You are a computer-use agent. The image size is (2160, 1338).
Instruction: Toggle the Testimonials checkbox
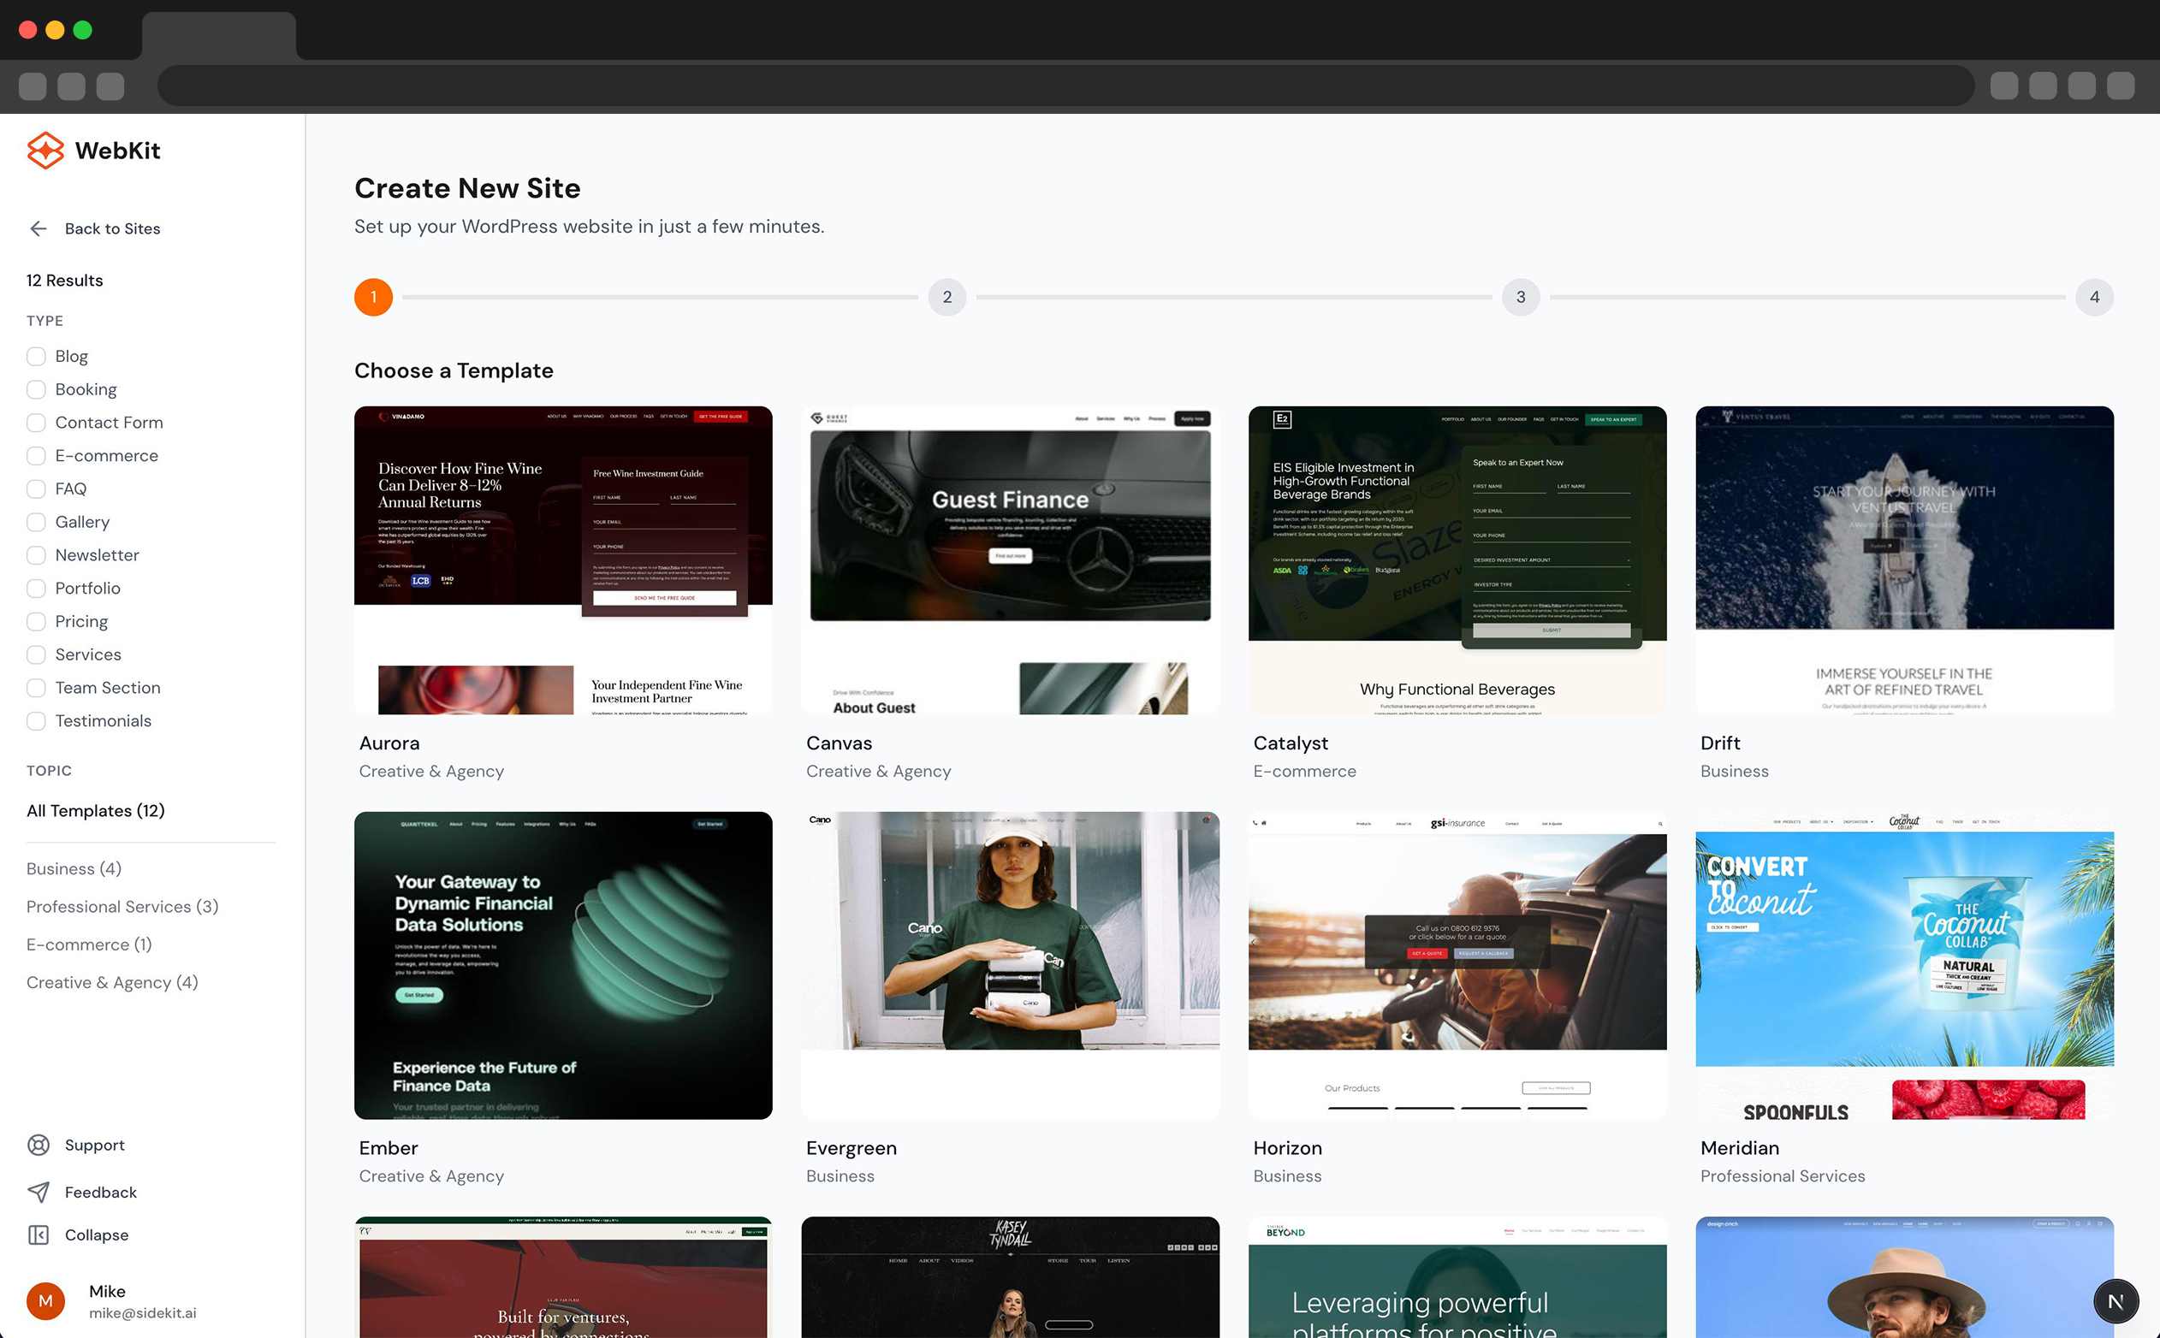click(36, 721)
